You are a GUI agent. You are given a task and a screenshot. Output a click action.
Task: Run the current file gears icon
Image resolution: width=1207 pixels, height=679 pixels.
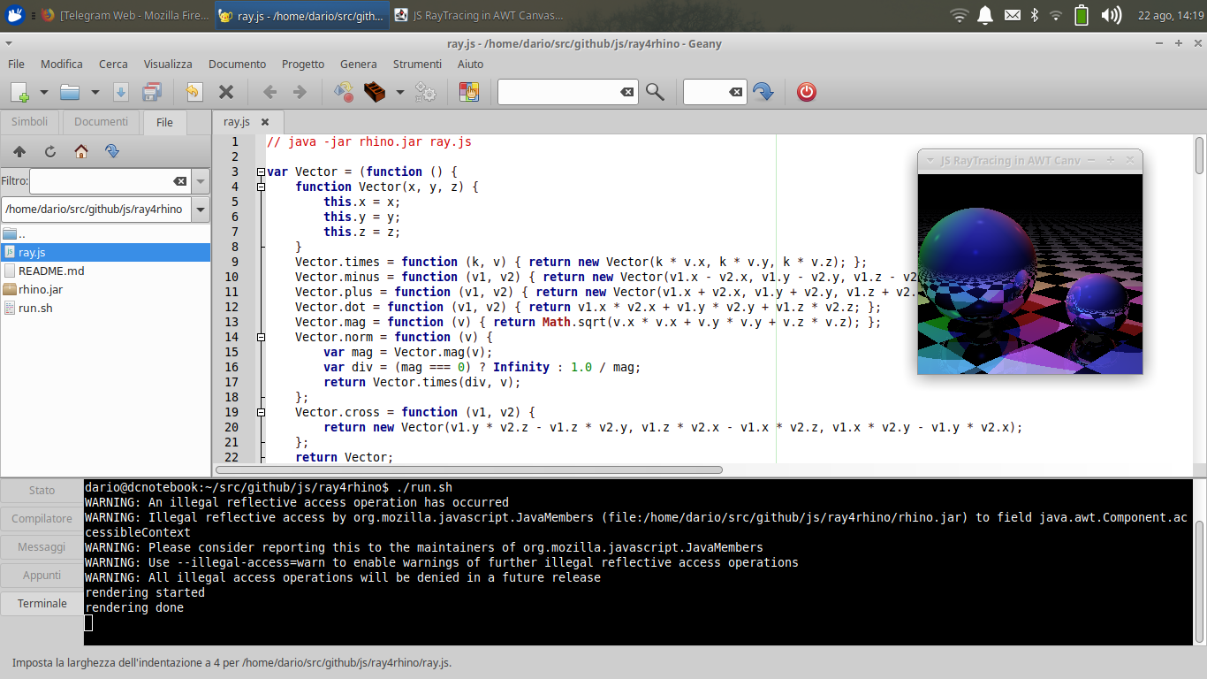(426, 92)
